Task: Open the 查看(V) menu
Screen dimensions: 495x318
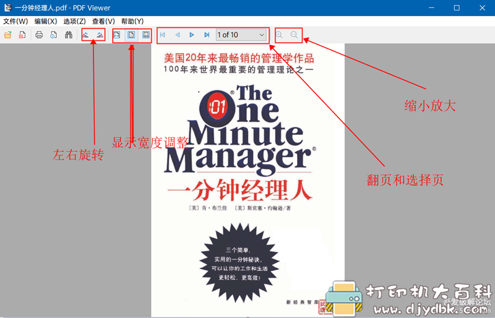Action: (103, 21)
